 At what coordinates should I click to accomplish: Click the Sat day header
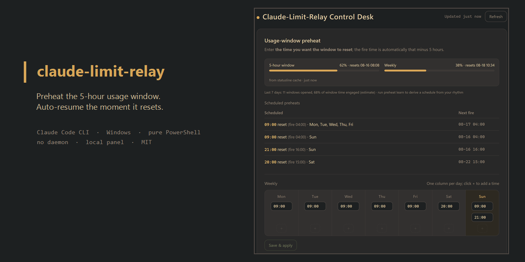tap(449, 196)
